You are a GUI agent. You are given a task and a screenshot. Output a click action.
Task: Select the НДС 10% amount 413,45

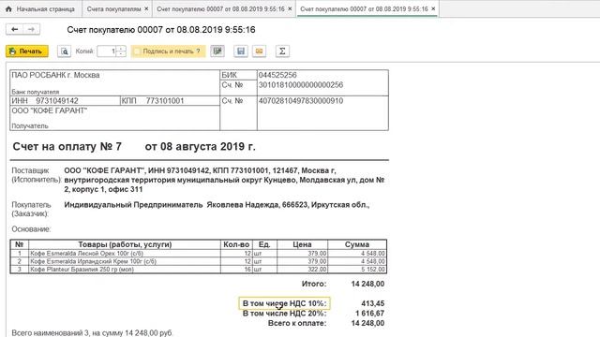tap(373, 303)
